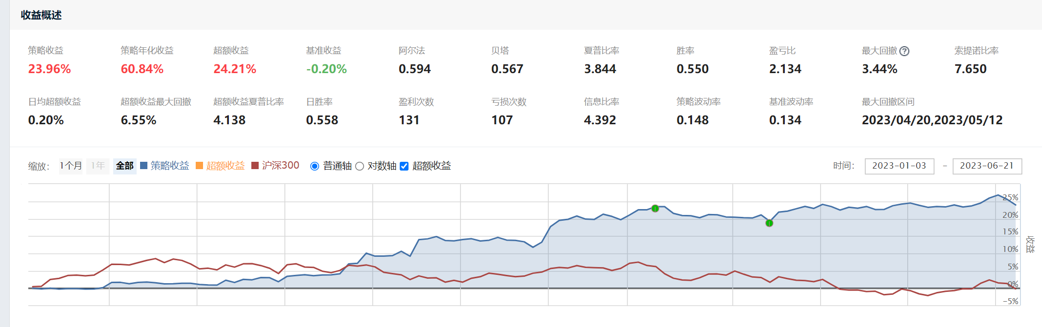
Task: Click the lower green drawdown marker
Action: 769,223
